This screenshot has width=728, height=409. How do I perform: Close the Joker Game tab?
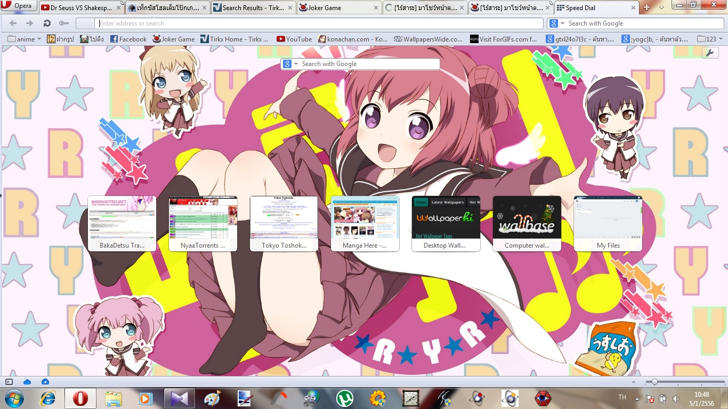point(376,8)
